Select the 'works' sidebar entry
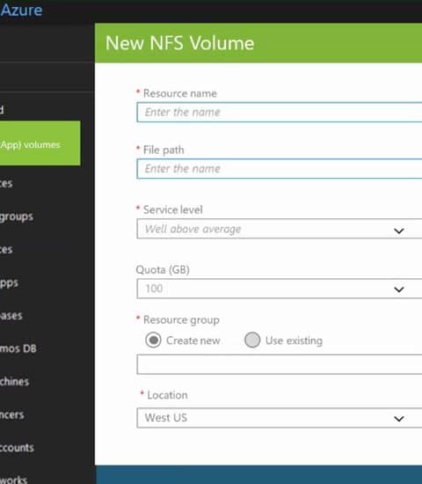Viewport: 422px width, 484px height. (x=13, y=480)
